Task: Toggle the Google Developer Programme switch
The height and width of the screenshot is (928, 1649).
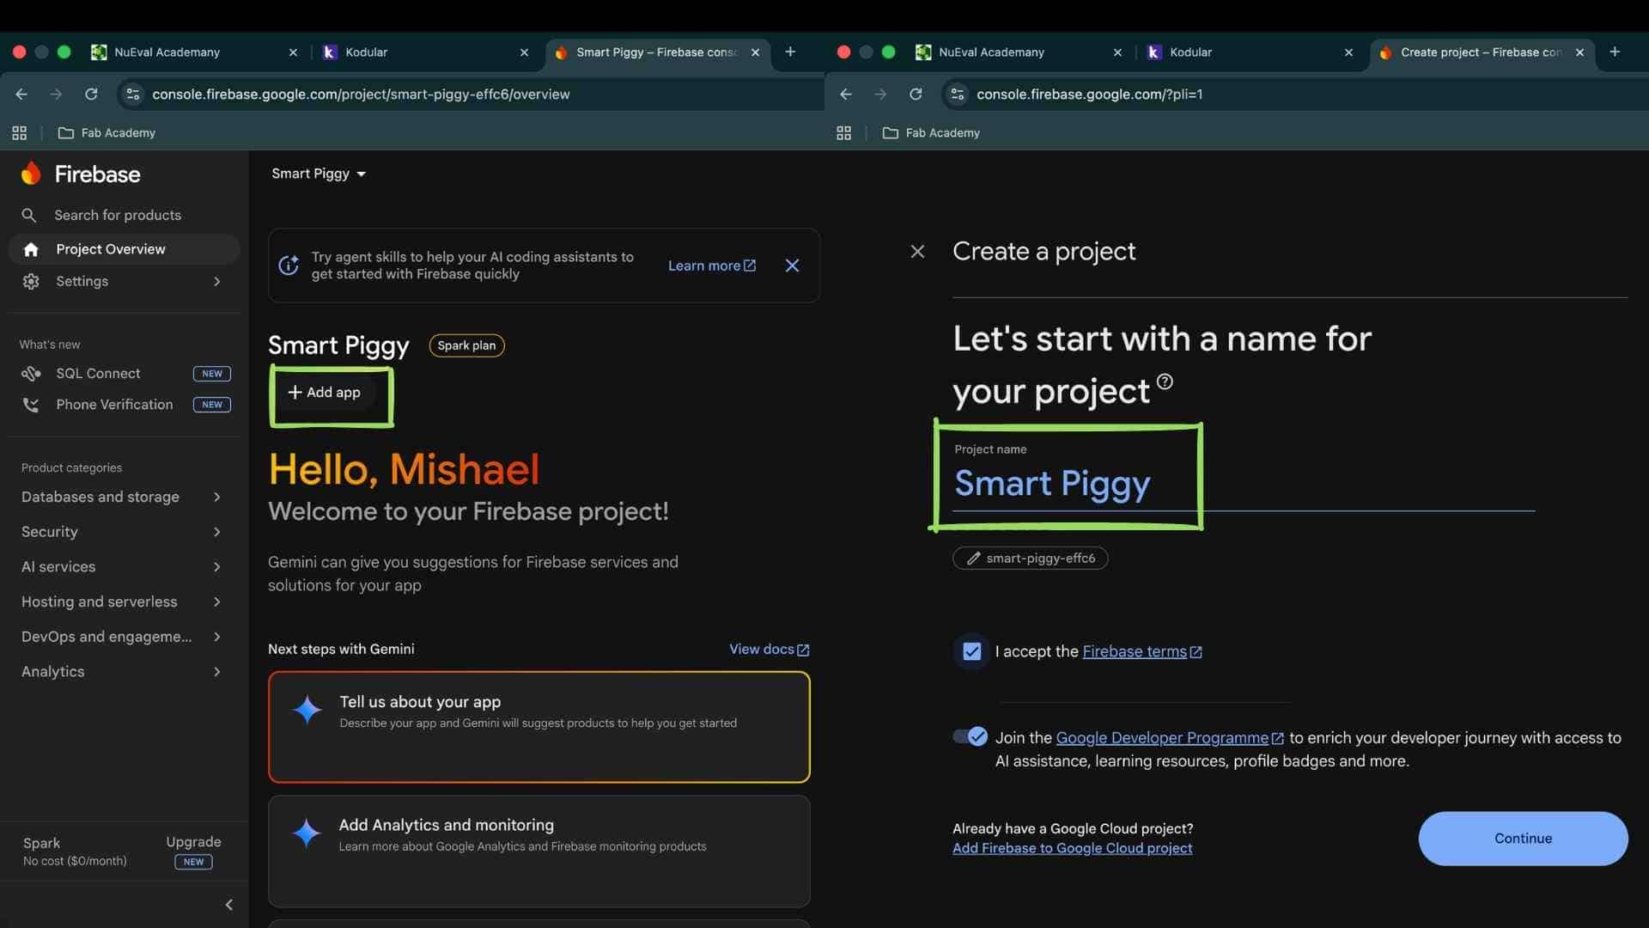Action: point(971,736)
